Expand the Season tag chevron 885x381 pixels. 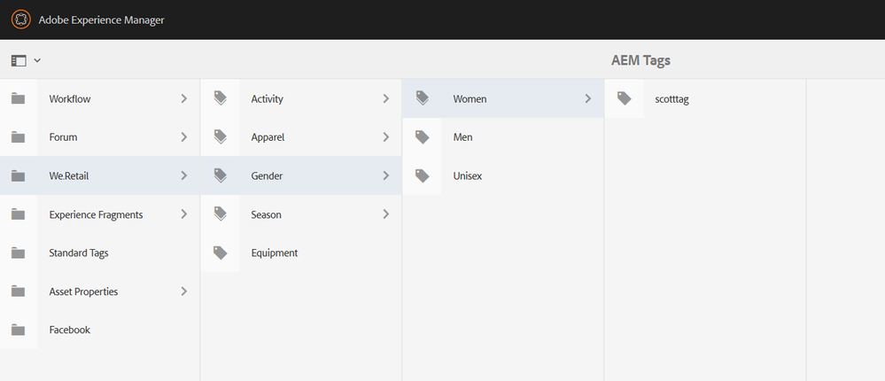coord(386,214)
